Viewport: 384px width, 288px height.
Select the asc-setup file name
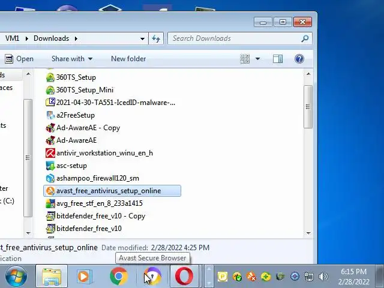pyautogui.click(x=71, y=166)
